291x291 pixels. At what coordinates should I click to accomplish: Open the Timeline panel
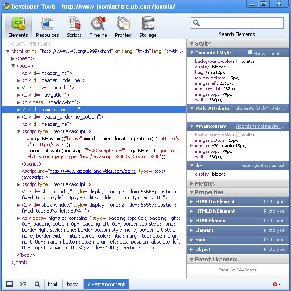click(98, 27)
